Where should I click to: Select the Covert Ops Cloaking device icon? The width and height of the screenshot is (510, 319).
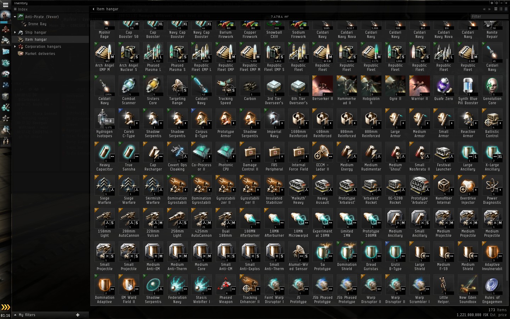[177, 152]
